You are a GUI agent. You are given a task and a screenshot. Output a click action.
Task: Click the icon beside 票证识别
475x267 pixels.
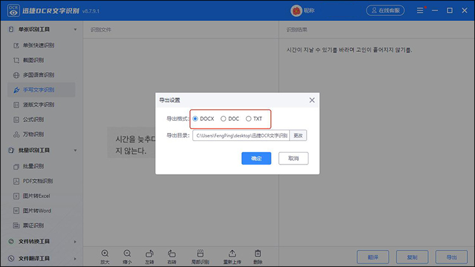coord(16,225)
